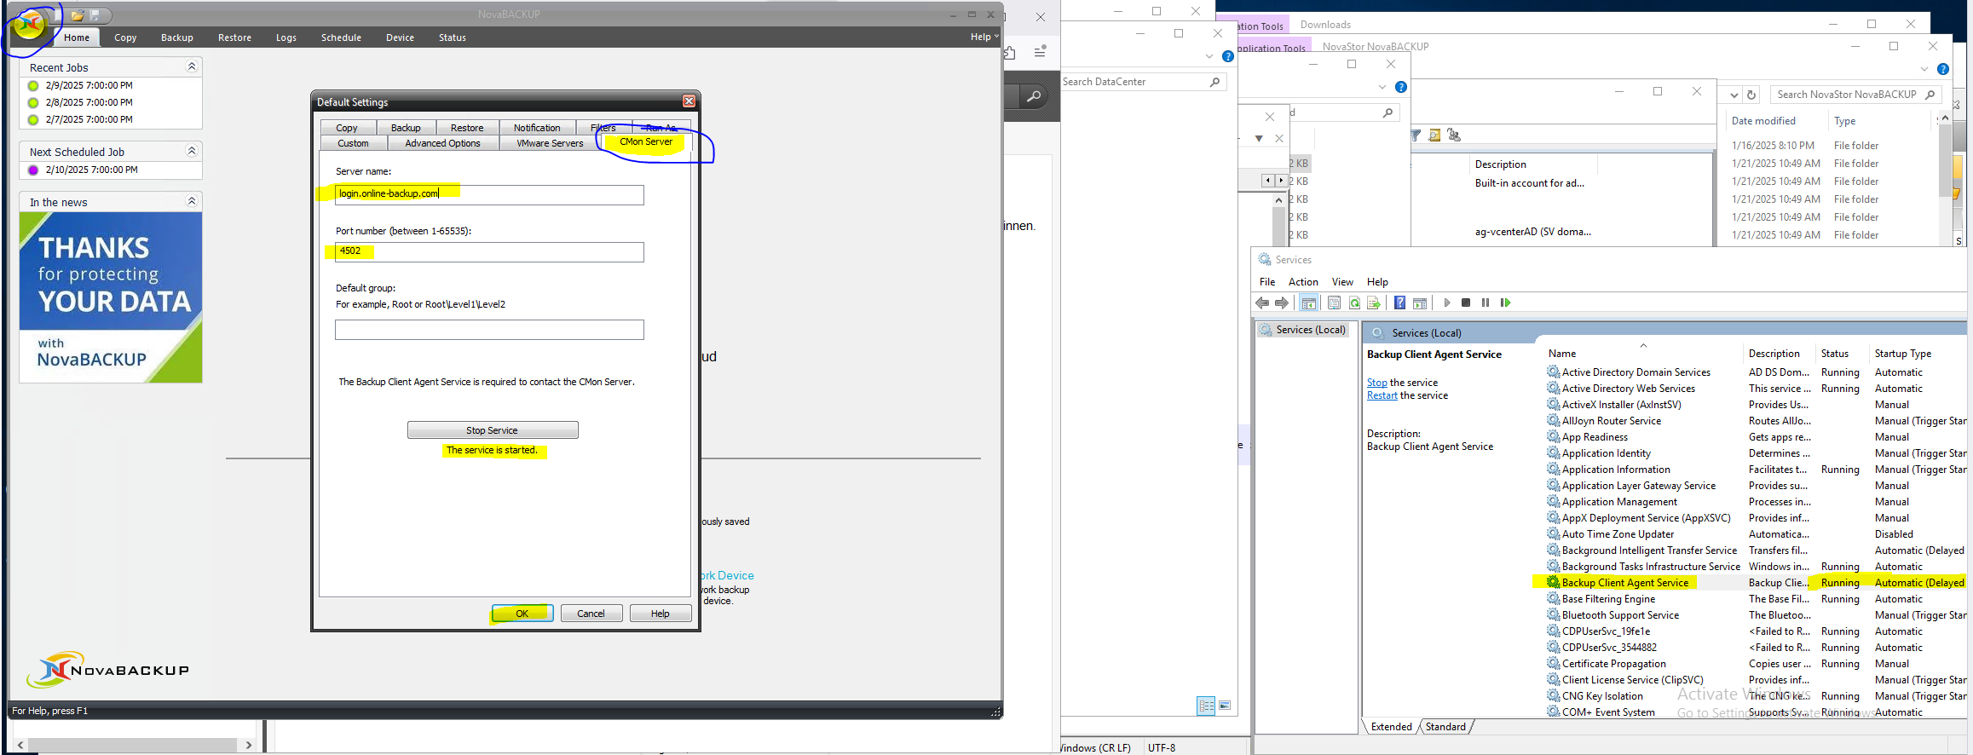Click the Restart link for the service
The image size is (1973, 755).
click(x=1382, y=395)
